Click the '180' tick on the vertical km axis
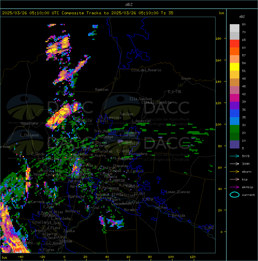 point(218,39)
